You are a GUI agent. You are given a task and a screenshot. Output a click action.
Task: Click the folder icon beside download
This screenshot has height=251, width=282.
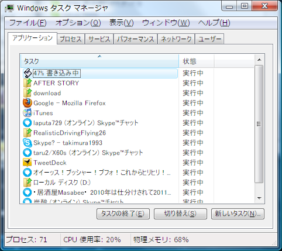[x=27, y=93]
